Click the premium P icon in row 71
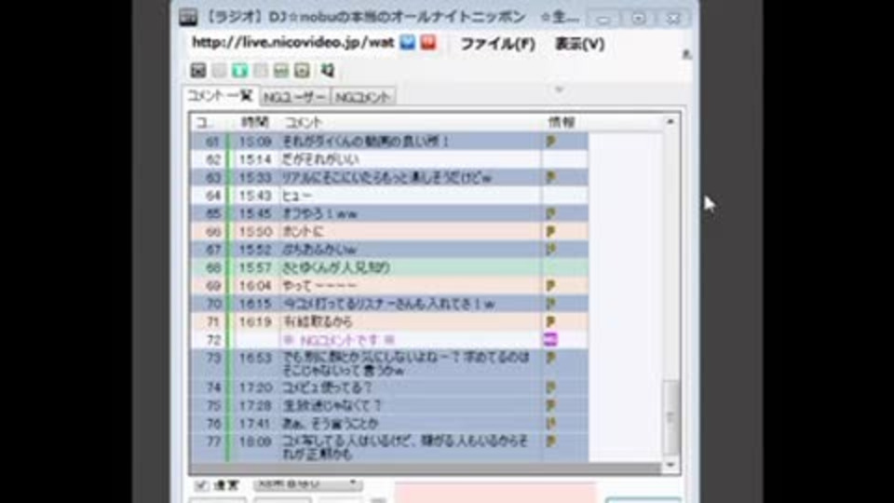 [x=550, y=321]
